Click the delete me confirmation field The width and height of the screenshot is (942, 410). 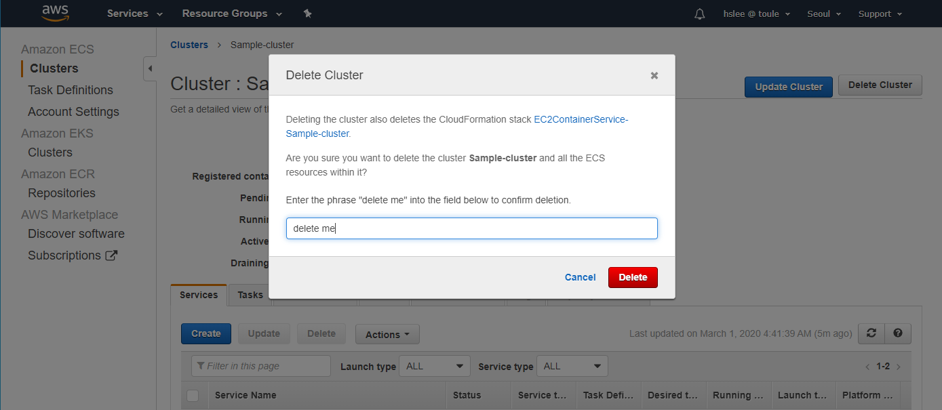coord(472,228)
